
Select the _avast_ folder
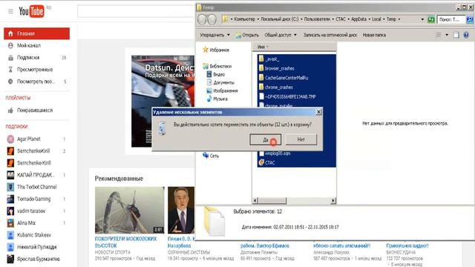coord(269,59)
